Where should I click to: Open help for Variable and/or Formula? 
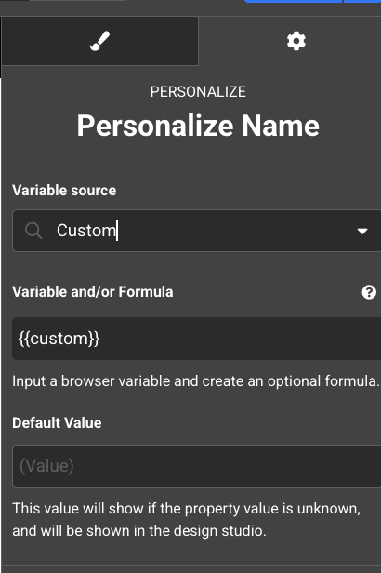369,292
